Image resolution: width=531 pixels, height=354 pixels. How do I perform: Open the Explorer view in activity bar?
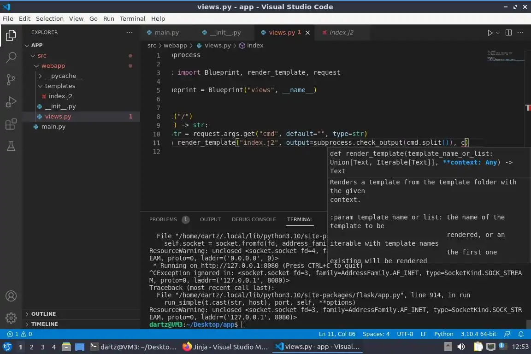(x=11, y=35)
